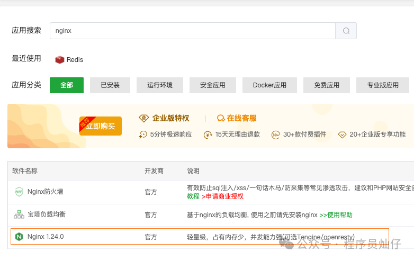Click the 5分钟极速响应 text
Image resolution: width=414 pixels, height=260 pixels.
pyautogui.click(x=171, y=135)
